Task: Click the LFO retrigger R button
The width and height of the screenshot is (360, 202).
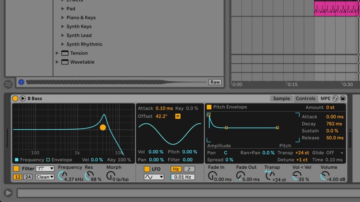Action: [178, 116]
